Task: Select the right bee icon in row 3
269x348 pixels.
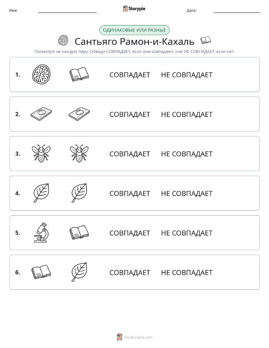Action: click(x=79, y=154)
